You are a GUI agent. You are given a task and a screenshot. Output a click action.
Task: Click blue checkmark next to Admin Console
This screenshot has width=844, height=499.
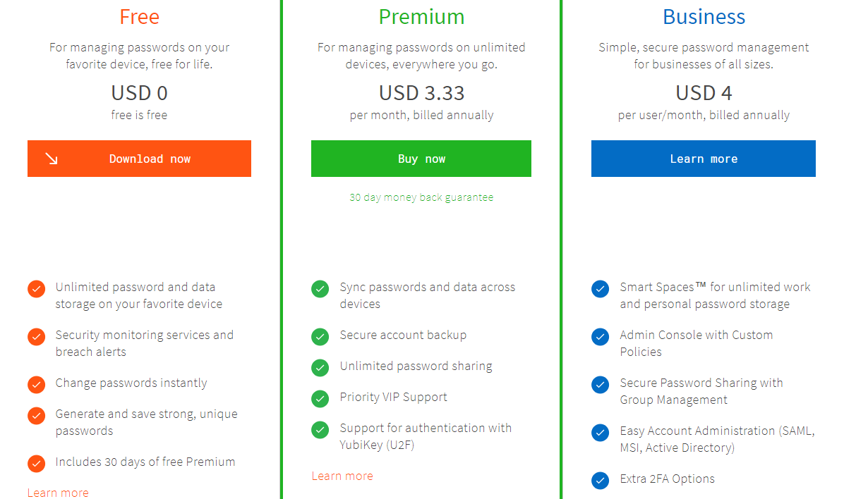tap(600, 337)
